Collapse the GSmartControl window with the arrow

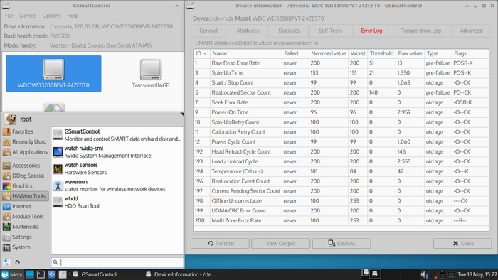click(x=177, y=6)
